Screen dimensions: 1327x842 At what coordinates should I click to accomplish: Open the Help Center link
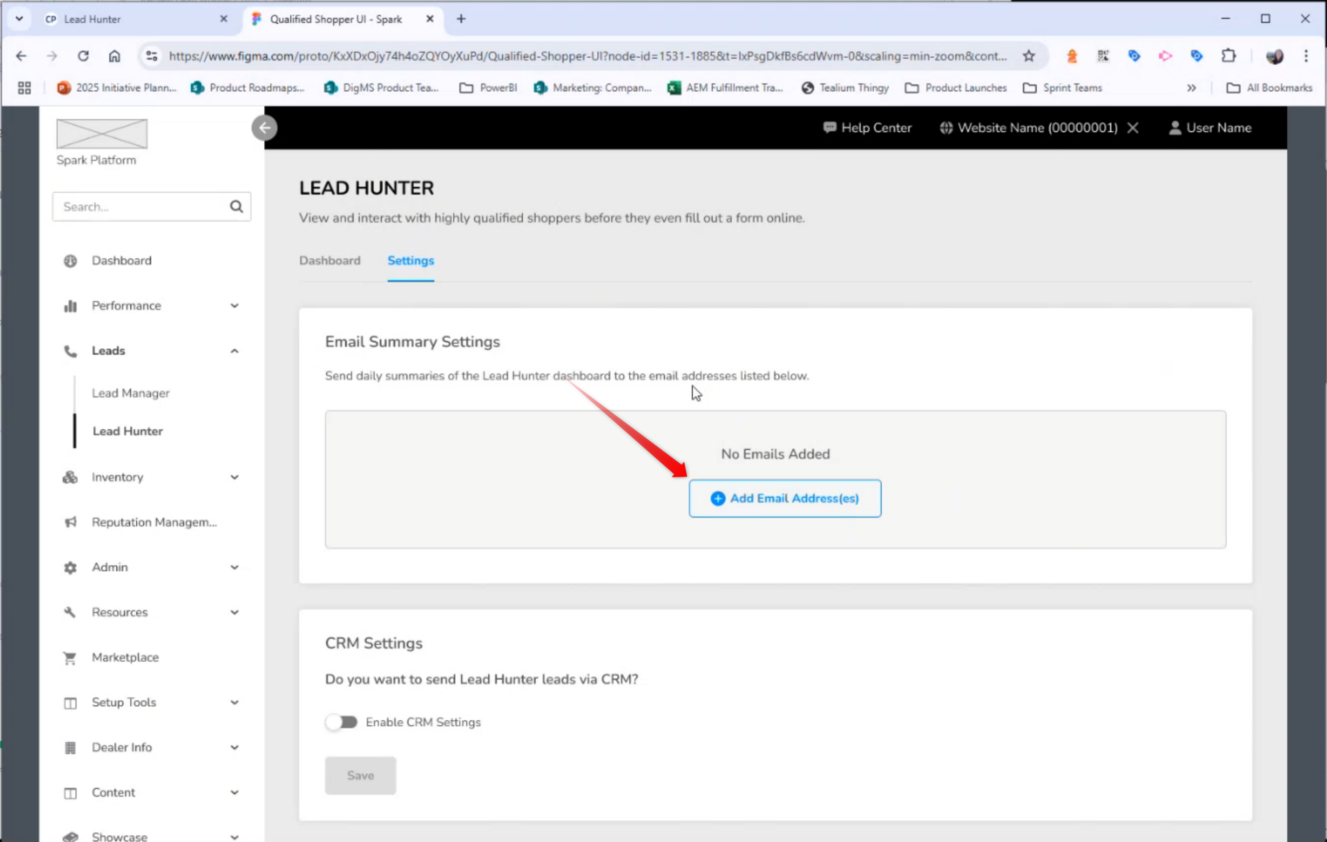click(x=867, y=128)
